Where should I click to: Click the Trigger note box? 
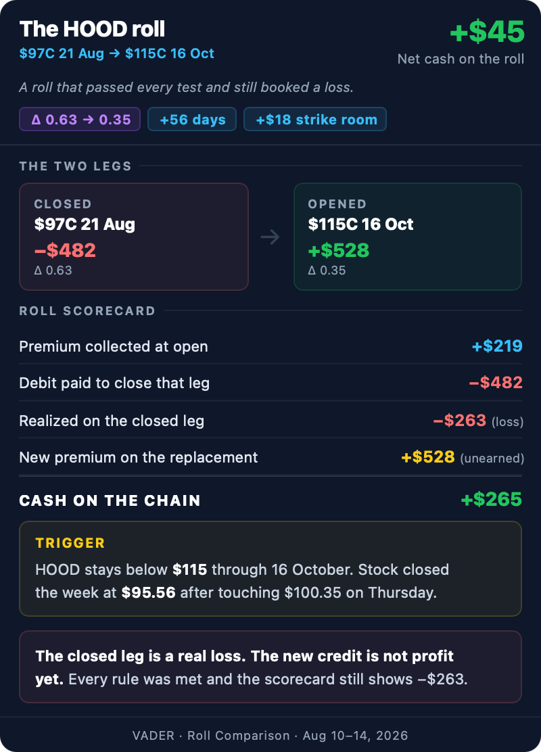pyautogui.click(x=270, y=569)
